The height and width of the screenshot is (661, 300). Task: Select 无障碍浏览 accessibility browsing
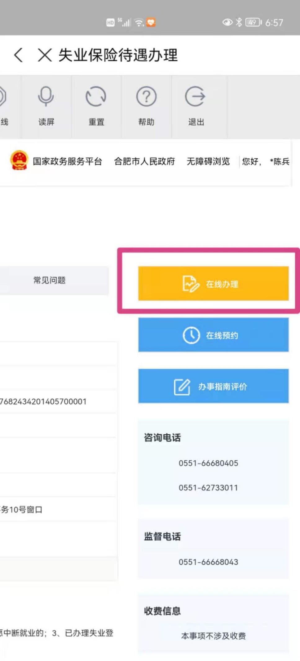pyautogui.click(x=208, y=161)
